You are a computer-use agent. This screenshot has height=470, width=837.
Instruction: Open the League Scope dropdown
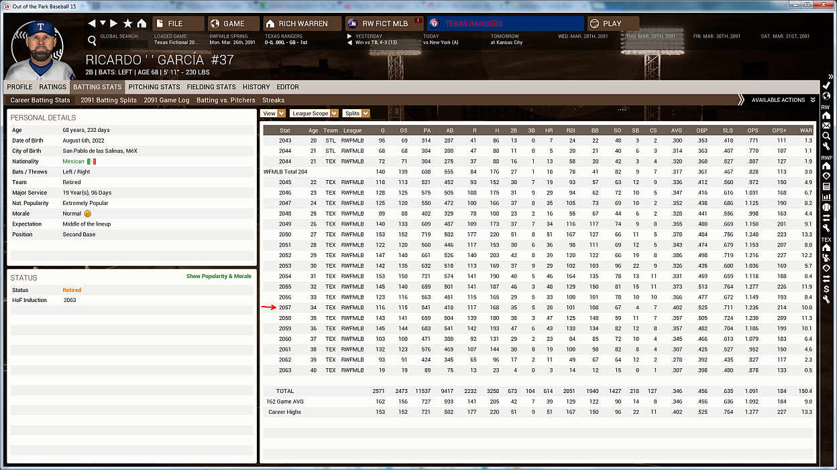click(314, 113)
